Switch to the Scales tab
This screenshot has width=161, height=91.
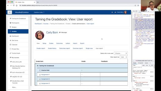[x=51, y=43]
